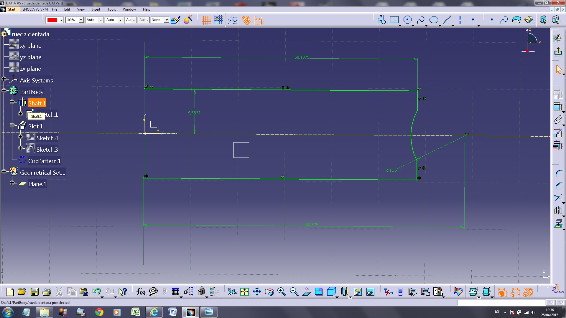Select Sketch.3 in the tree

(x=47, y=150)
